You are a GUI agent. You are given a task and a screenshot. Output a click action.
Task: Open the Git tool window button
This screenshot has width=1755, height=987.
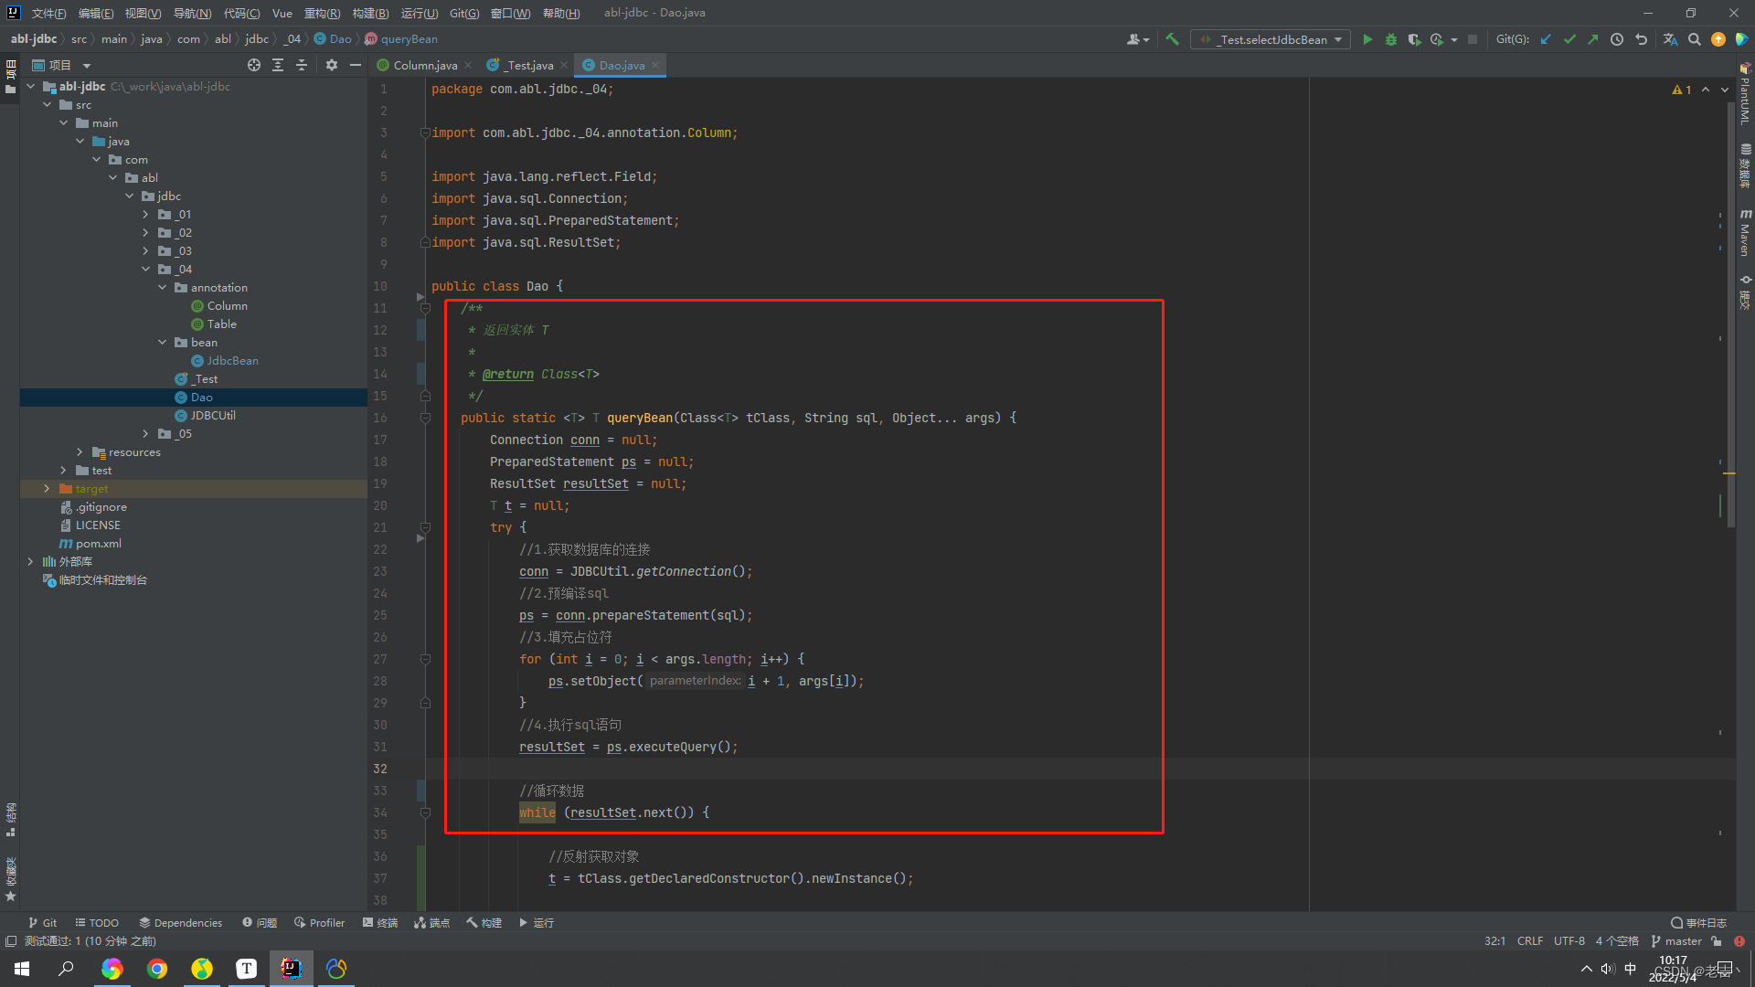pyautogui.click(x=43, y=923)
